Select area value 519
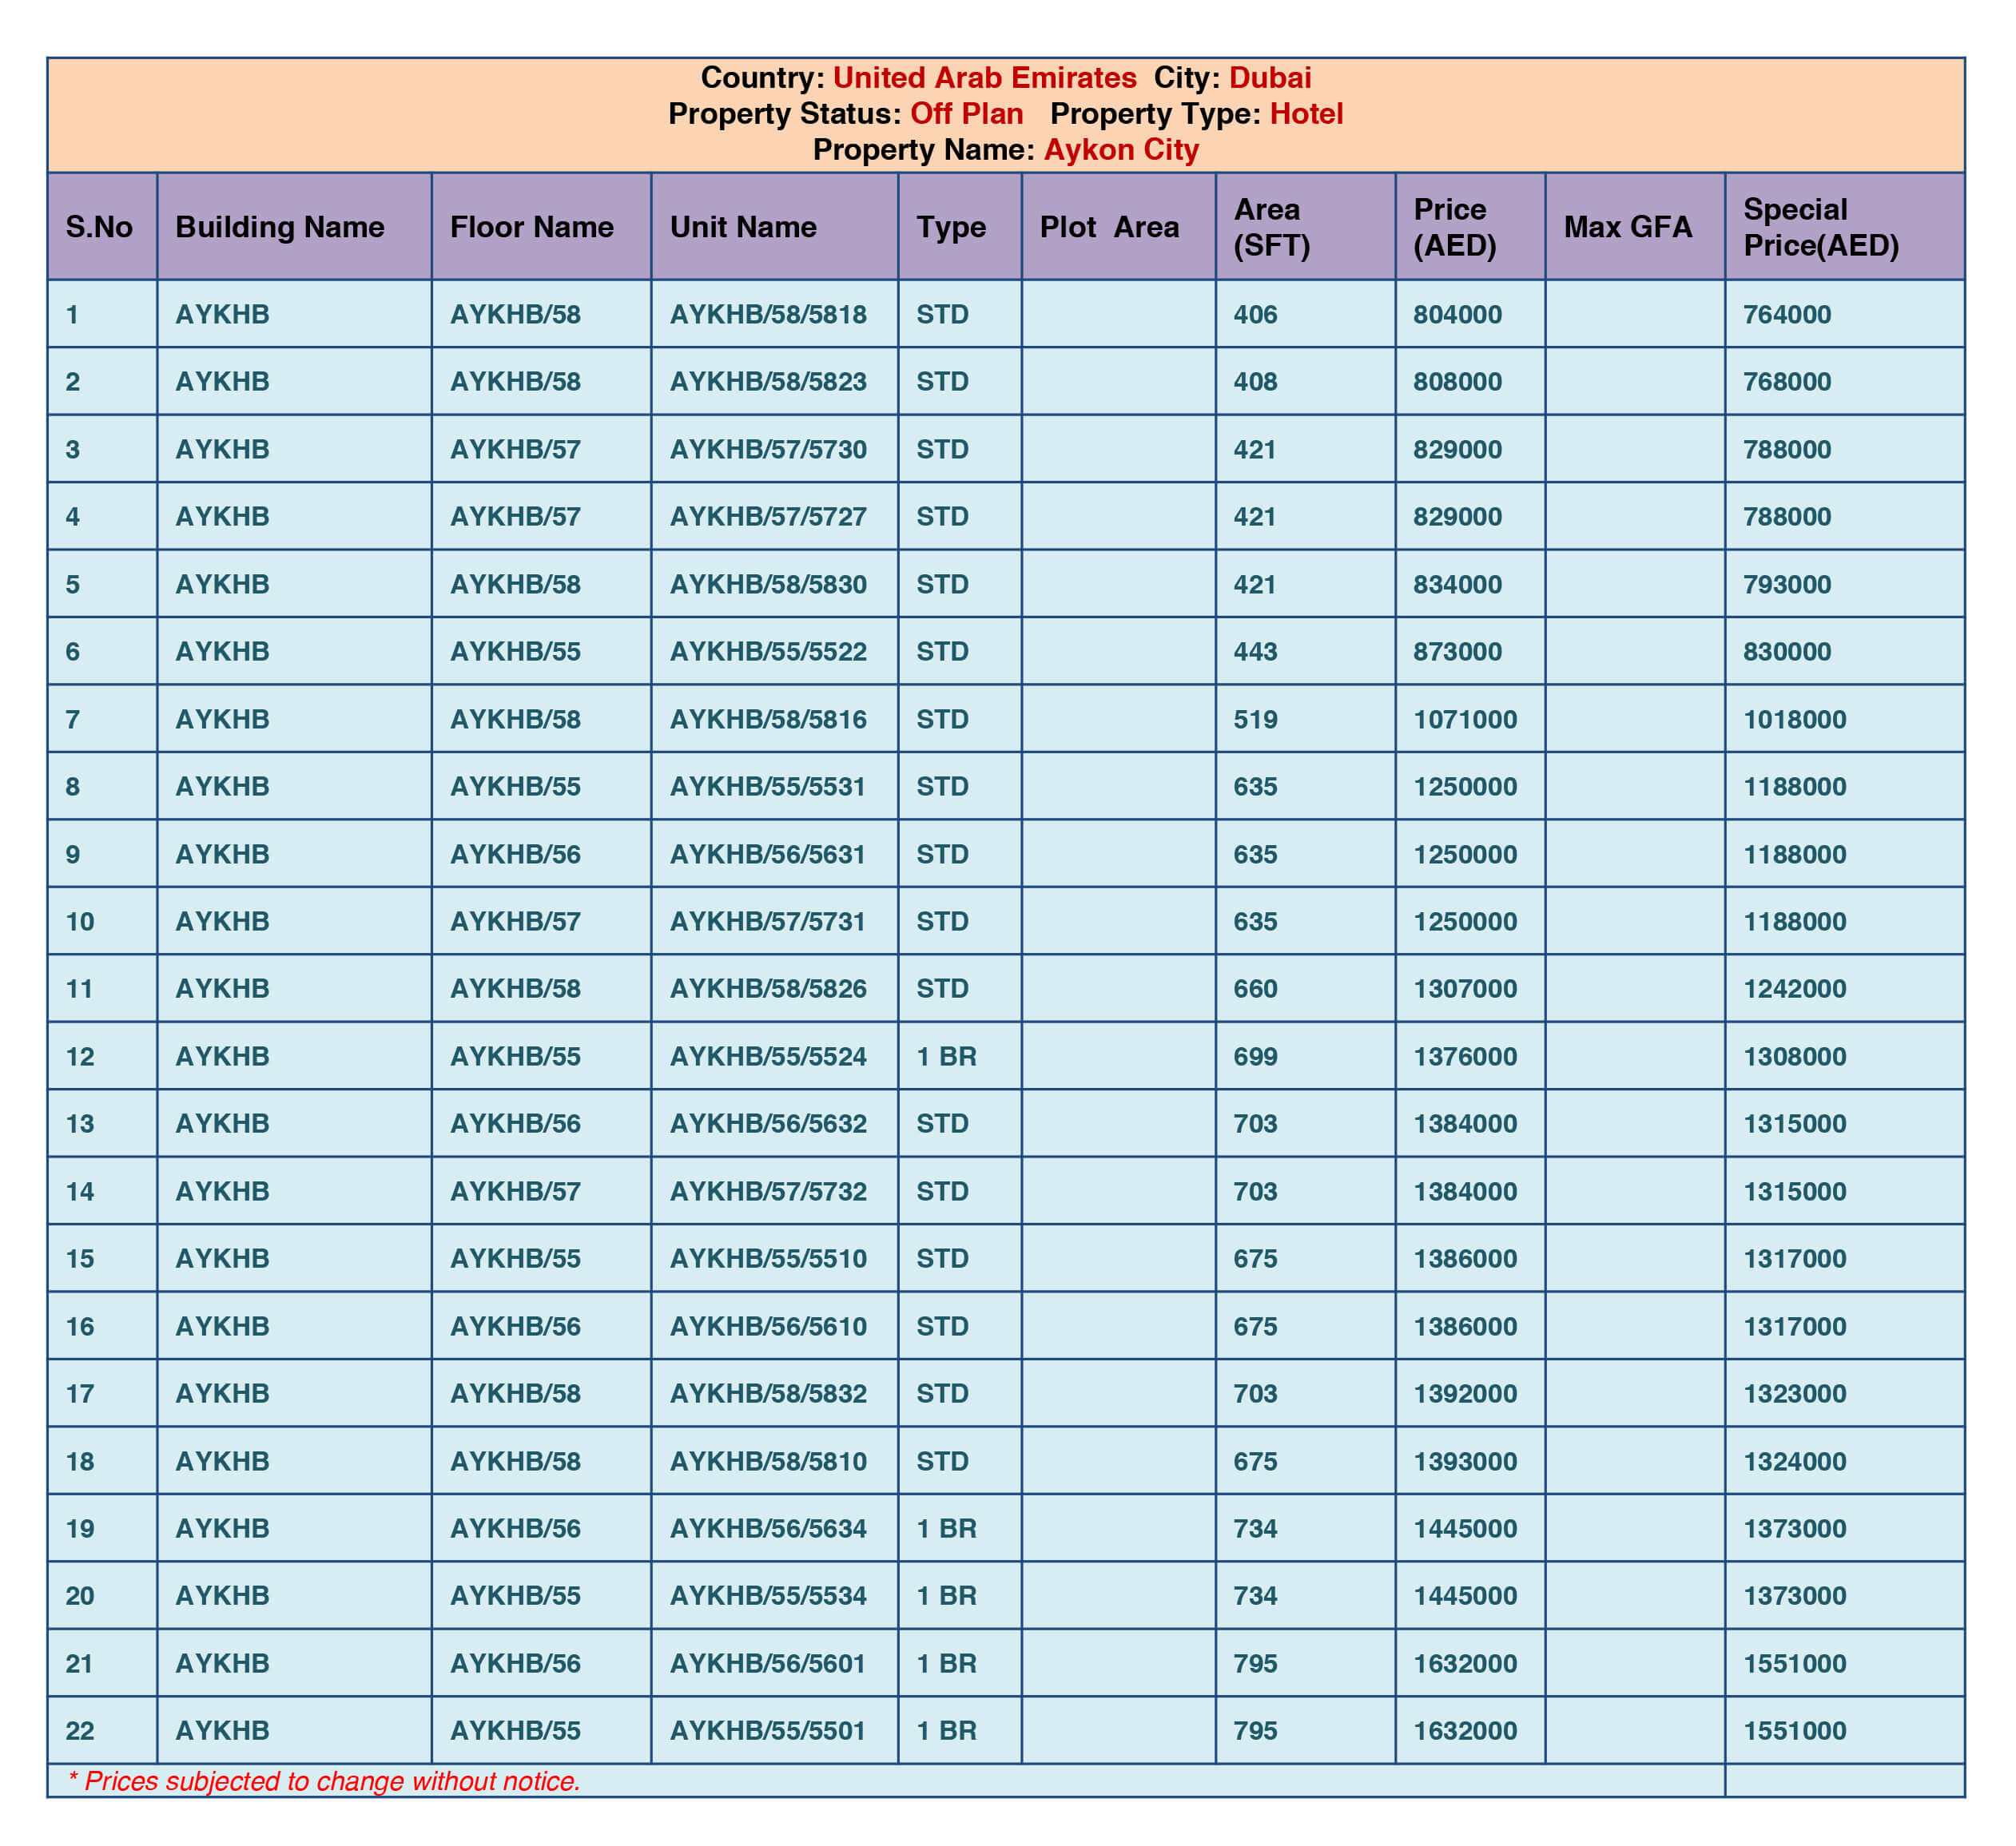This screenshot has width=2016, height=1846. pos(1306,719)
